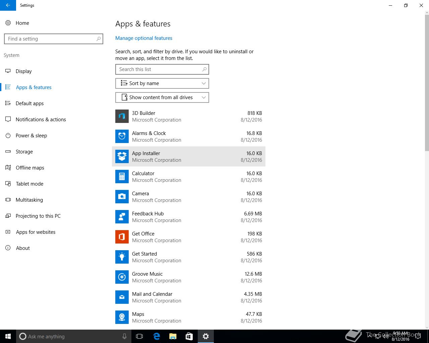Open Task View from the taskbar

tap(139, 336)
